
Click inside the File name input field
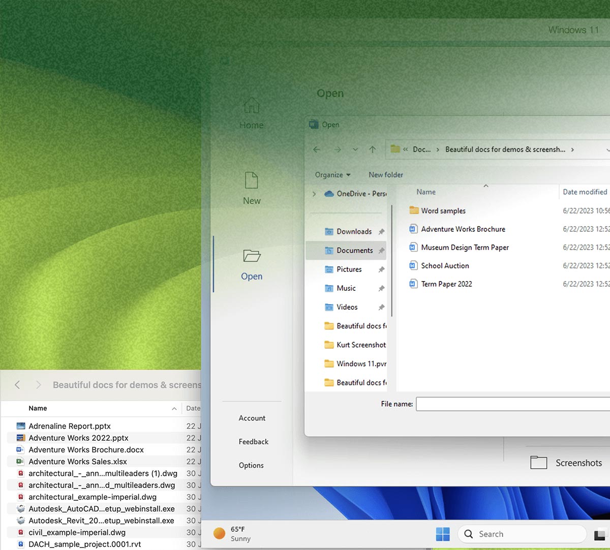pyautogui.click(x=508, y=404)
